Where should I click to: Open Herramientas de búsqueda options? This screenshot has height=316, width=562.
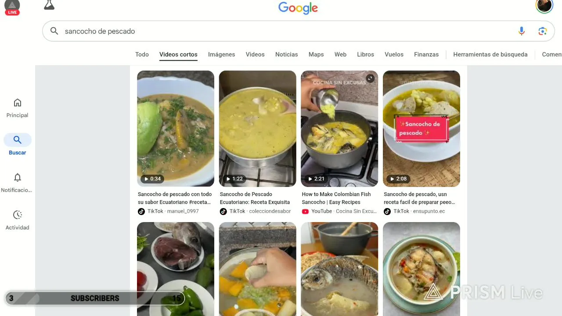[490, 54]
